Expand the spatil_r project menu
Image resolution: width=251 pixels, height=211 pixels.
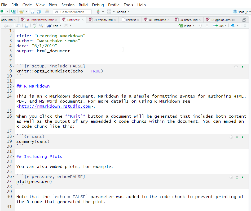242,12
